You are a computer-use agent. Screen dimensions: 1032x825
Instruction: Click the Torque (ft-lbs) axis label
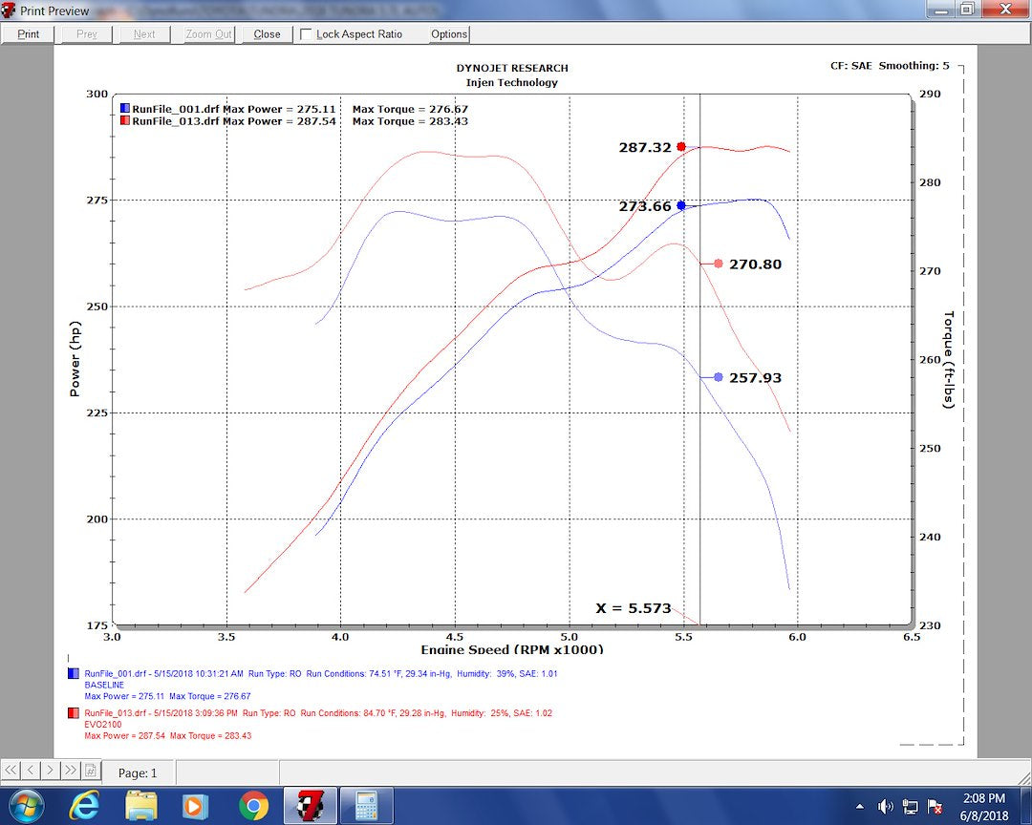pos(948,359)
